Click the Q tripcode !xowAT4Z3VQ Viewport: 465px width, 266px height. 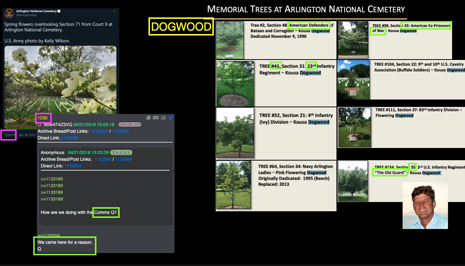tap(57, 125)
